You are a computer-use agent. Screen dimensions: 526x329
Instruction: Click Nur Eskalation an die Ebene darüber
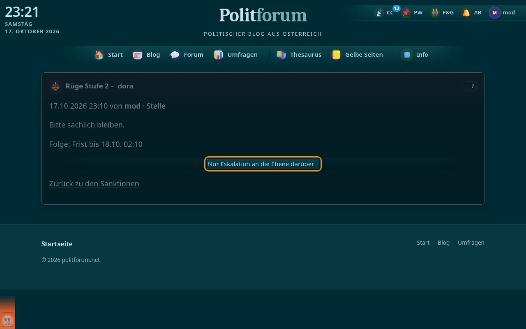(x=263, y=164)
